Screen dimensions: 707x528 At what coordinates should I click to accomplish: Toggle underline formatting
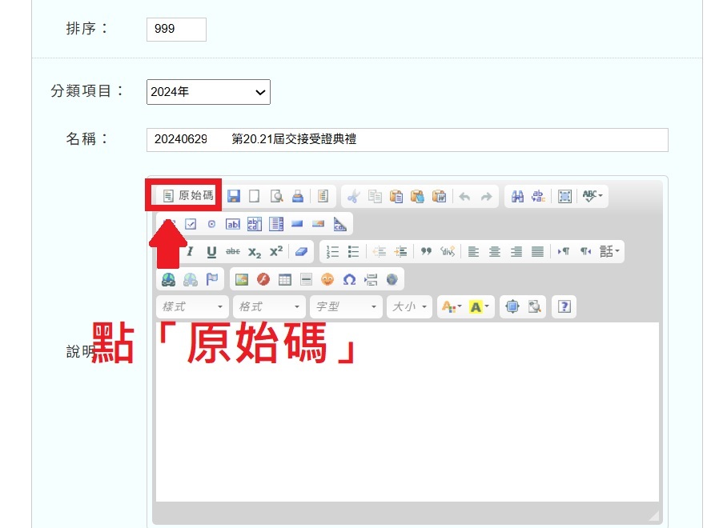[x=211, y=252]
